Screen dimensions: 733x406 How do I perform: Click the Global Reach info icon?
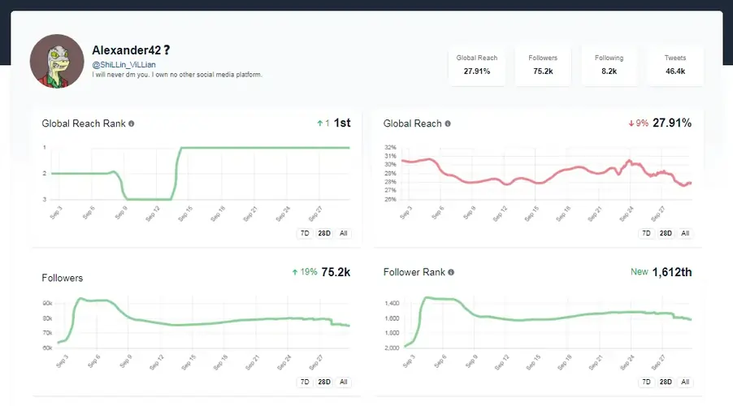[x=448, y=123]
